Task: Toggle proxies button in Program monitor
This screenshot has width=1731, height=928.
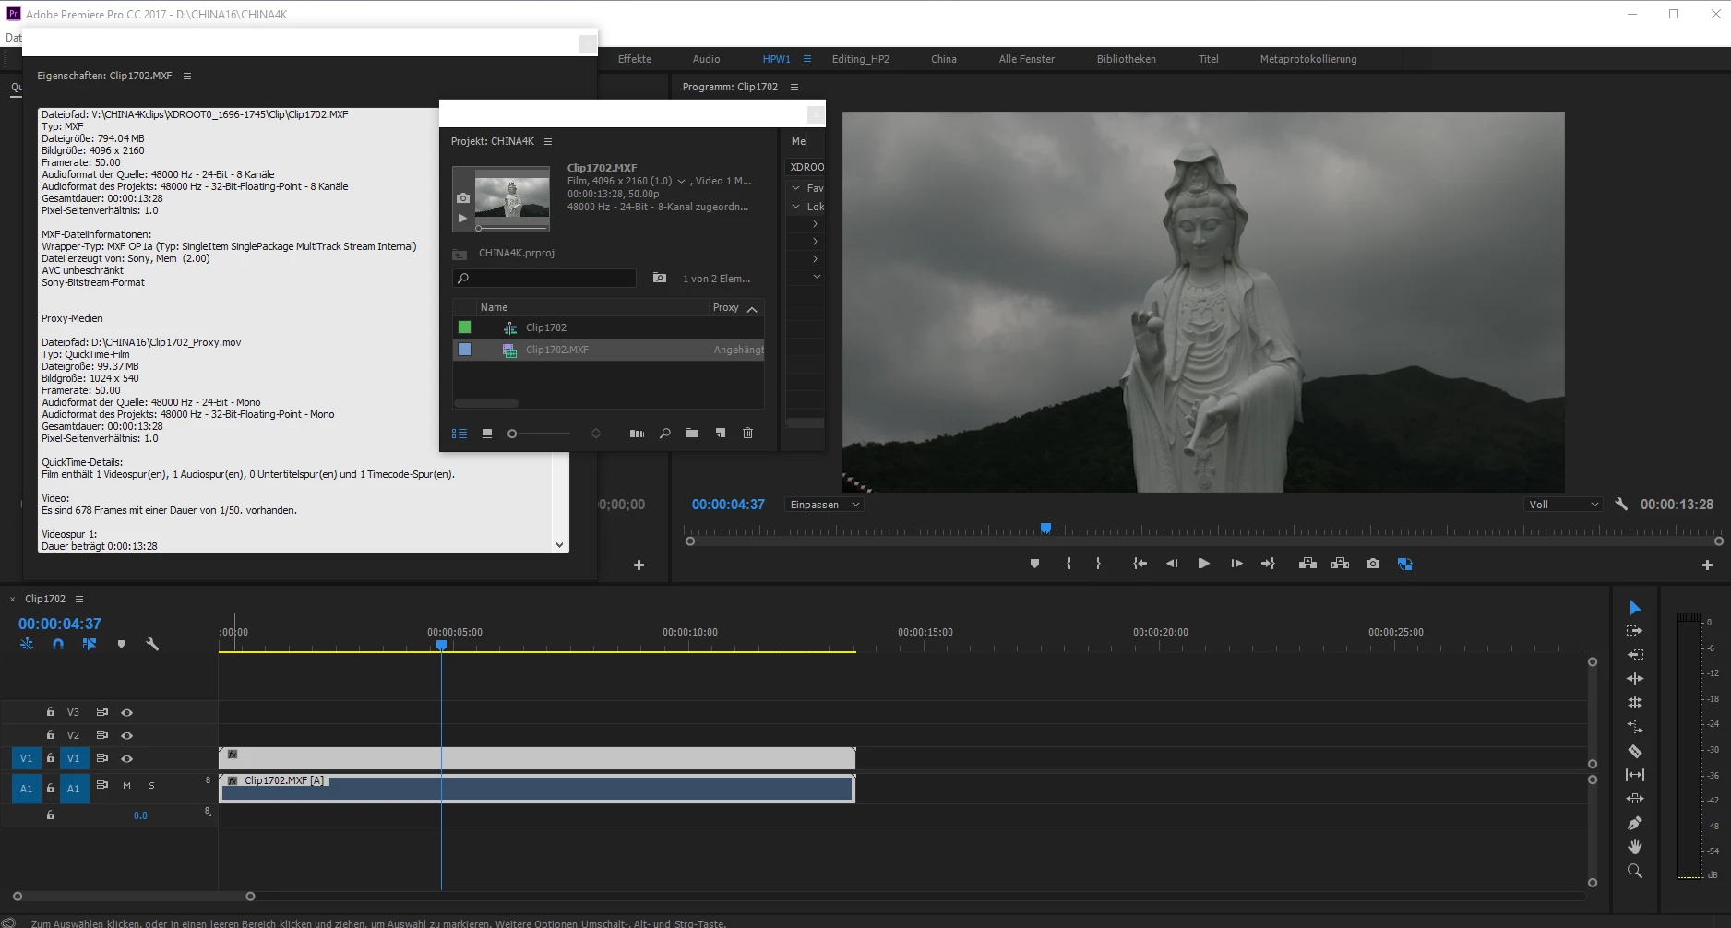Action: click(1405, 564)
